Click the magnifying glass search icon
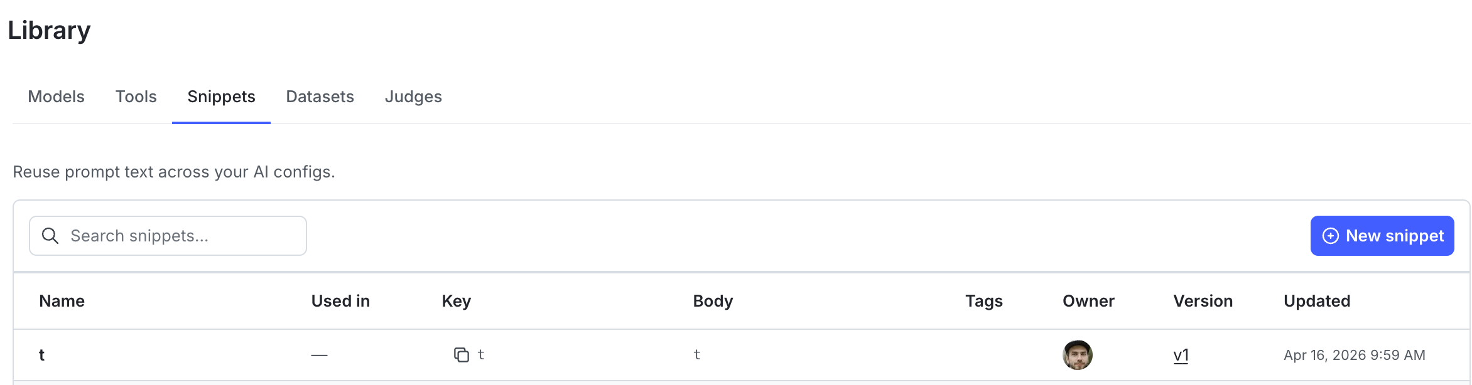The width and height of the screenshot is (1472, 385). click(50, 236)
